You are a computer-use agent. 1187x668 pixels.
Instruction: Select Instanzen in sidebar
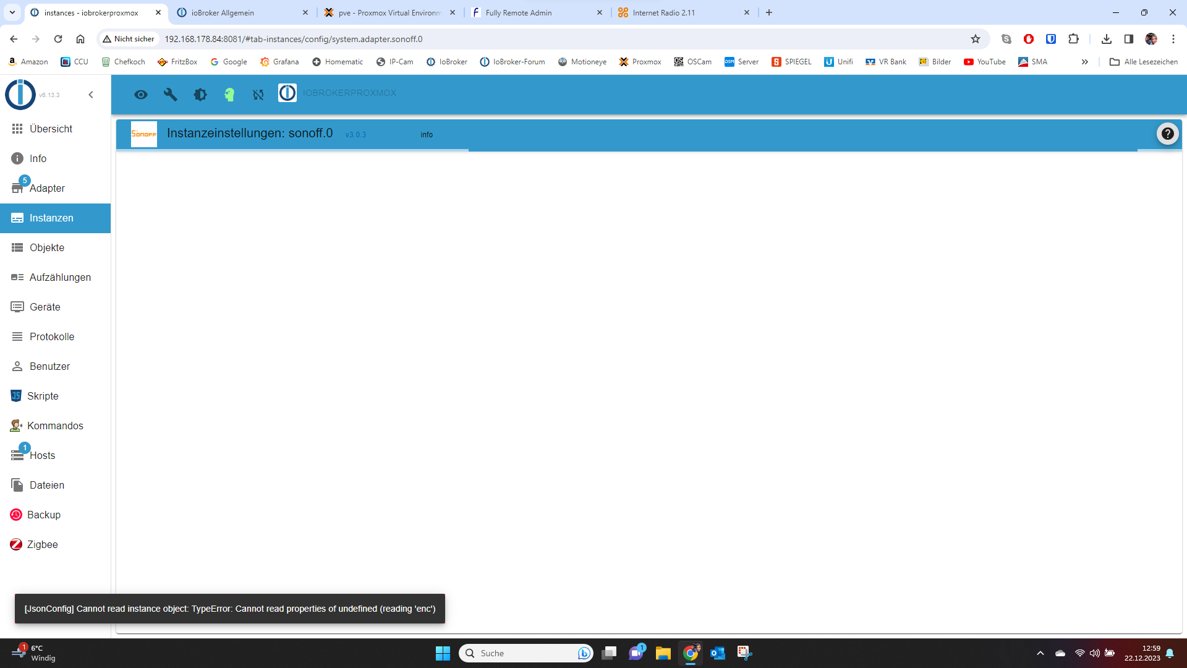(56, 218)
